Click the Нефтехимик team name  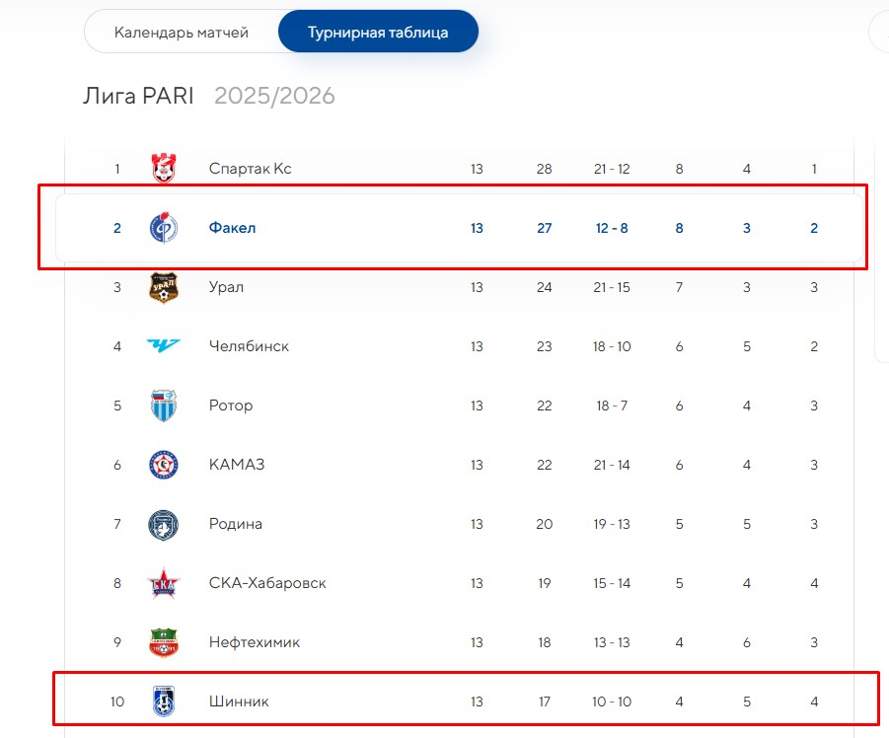[254, 642]
